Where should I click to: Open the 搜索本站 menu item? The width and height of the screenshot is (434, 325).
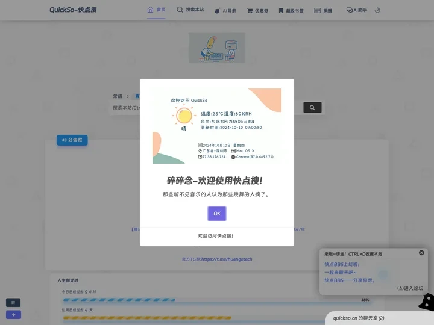(x=190, y=10)
